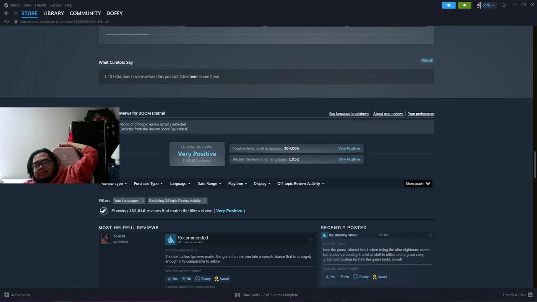
Task: Open the Games menu
Action: coord(55,5)
